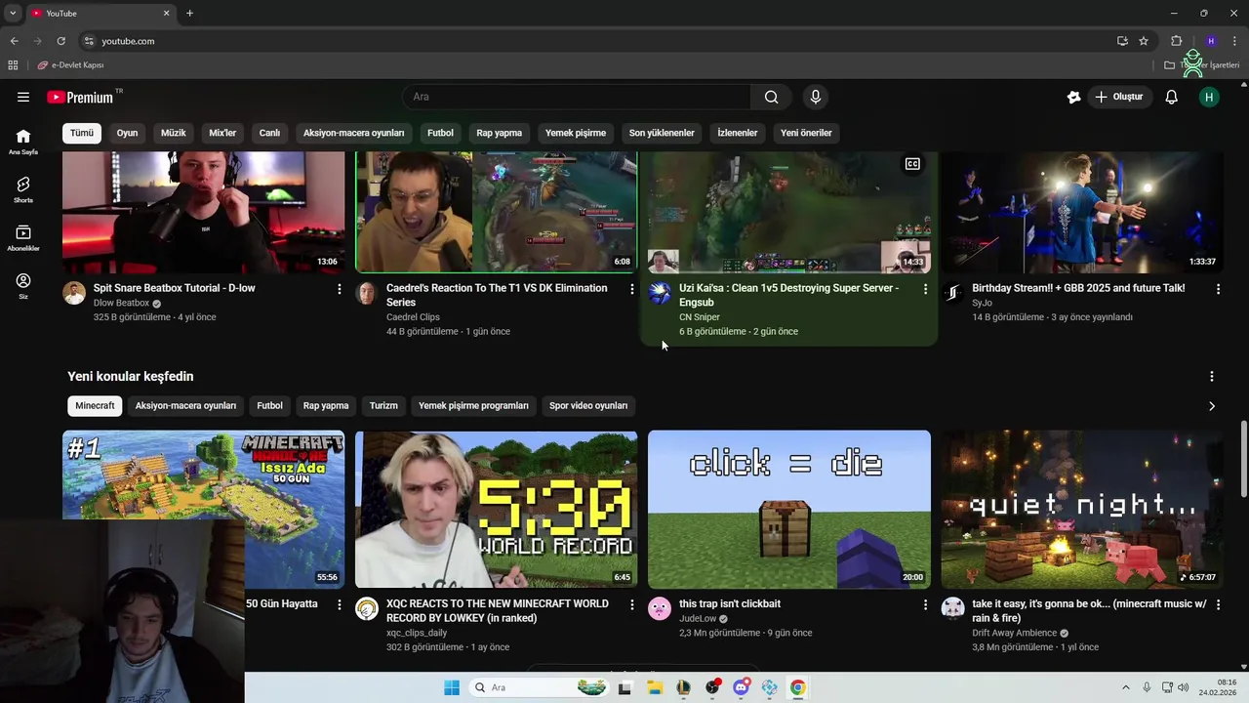Open the YouTube hamburger guide menu
This screenshot has width=1249, height=703.
tap(23, 97)
